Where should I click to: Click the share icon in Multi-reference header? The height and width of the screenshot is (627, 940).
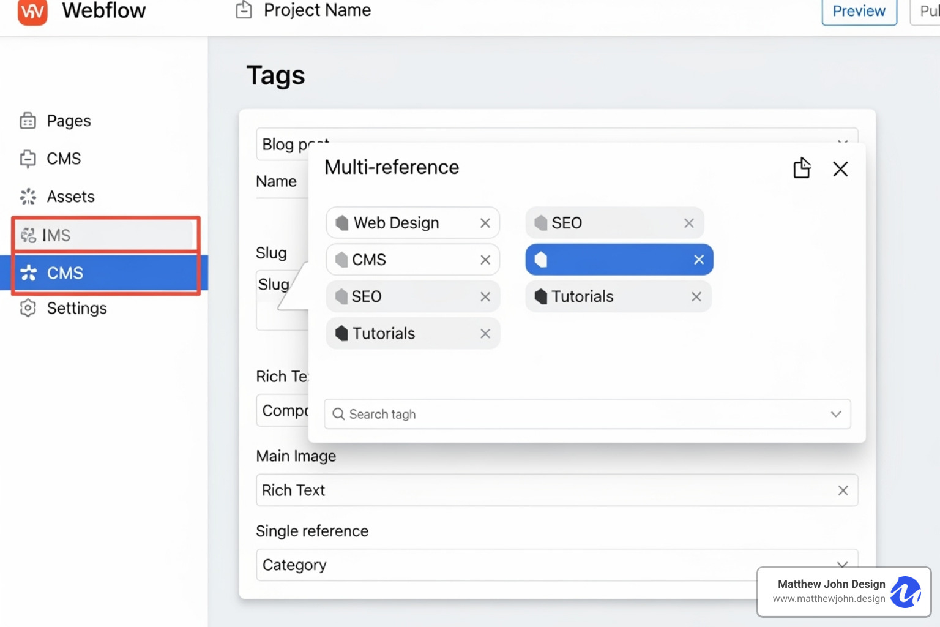click(802, 168)
